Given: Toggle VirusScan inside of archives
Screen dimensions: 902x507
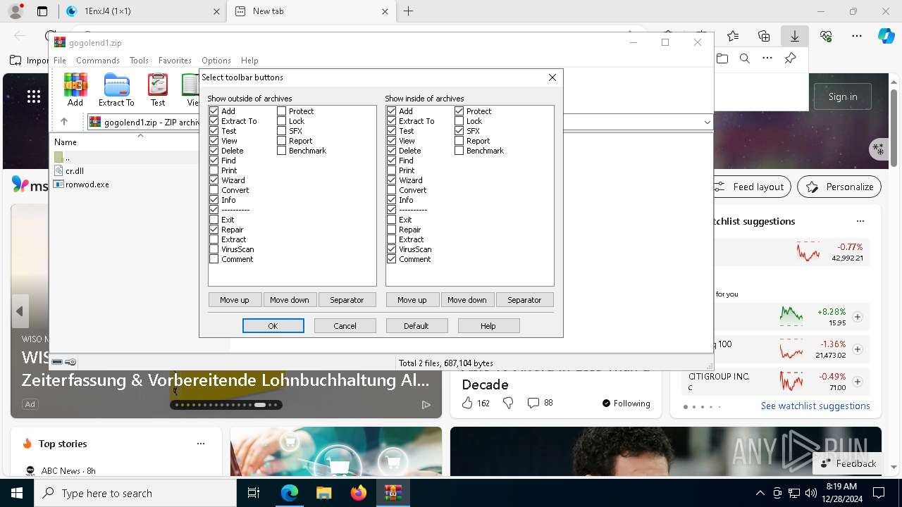Looking at the screenshot, I should (x=392, y=249).
